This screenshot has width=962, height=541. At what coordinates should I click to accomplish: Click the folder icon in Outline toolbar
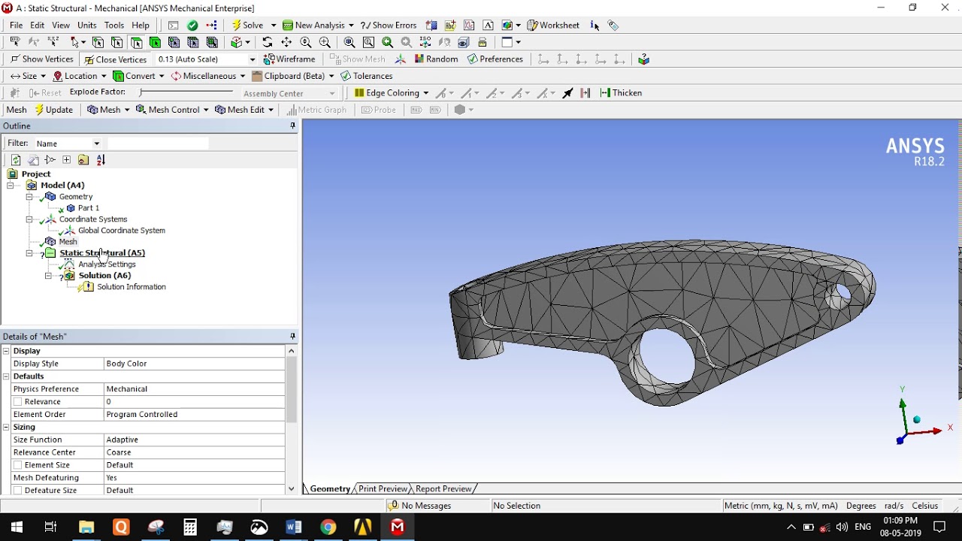[x=83, y=159]
